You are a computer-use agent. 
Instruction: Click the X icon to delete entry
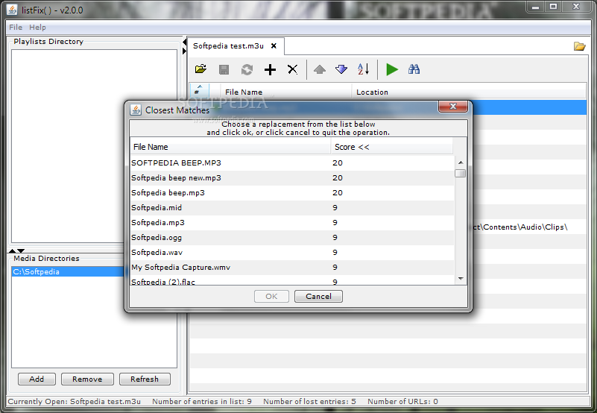click(292, 69)
